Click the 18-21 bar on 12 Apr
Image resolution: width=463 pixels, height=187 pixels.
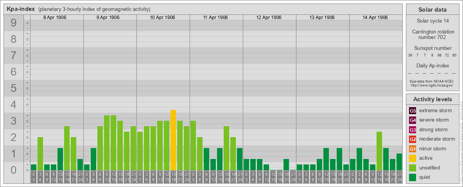coord(286,164)
